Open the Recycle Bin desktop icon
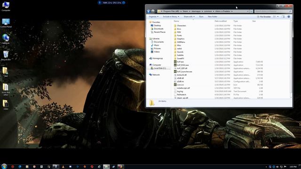The image size is (301, 169). coord(6,56)
